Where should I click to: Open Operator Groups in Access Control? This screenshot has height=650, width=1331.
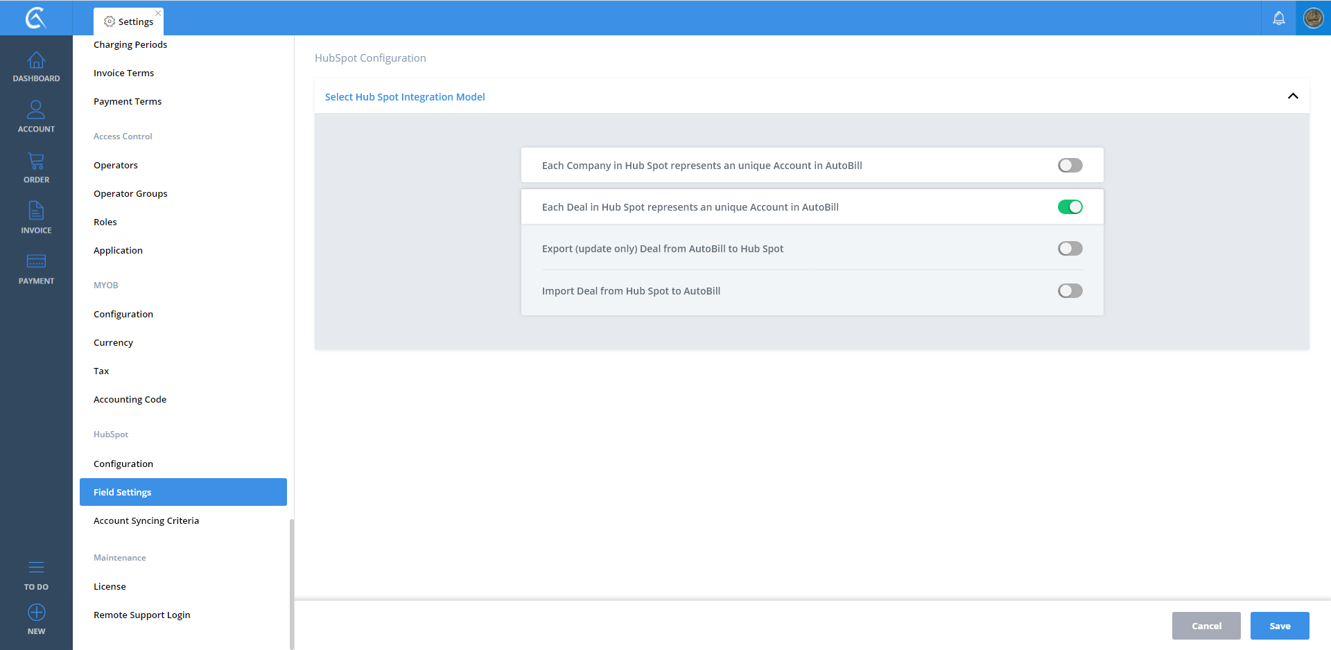pyautogui.click(x=130, y=193)
